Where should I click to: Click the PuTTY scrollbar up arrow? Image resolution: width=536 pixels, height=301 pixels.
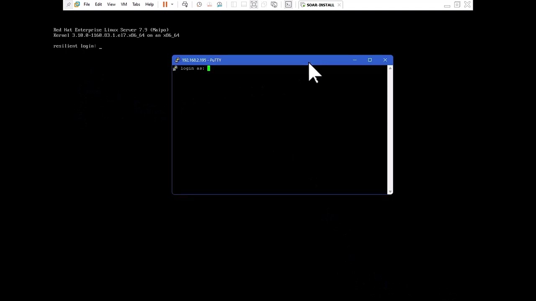[x=390, y=68]
